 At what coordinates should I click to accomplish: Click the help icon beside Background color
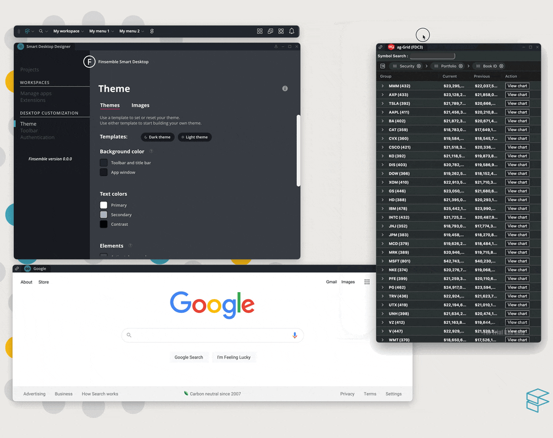151,151
